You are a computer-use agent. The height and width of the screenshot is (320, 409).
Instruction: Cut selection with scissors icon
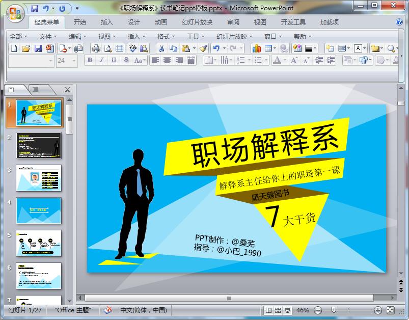[161, 48]
